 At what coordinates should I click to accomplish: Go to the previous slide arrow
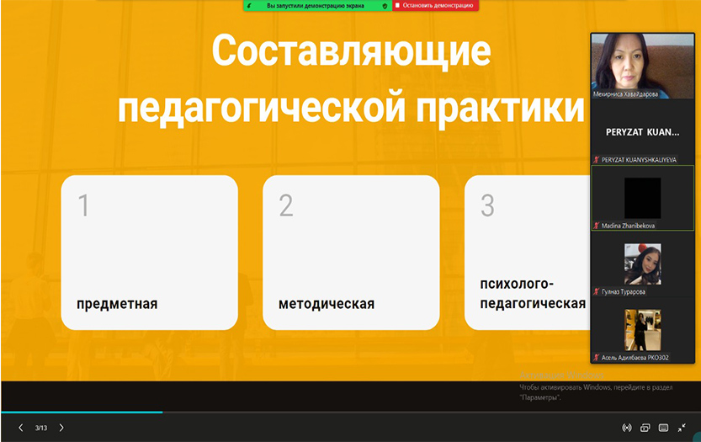[x=21, y=428]
